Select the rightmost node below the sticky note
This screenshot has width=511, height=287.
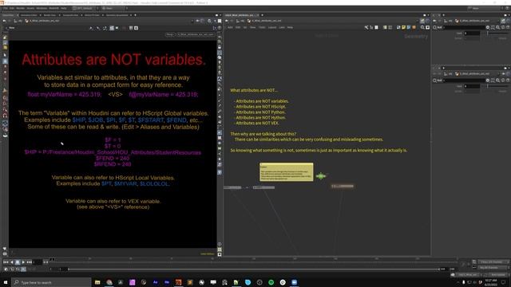click(x=343, y=186)
